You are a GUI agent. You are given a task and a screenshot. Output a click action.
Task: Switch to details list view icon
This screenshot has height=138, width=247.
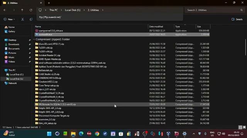coord(240,127)
